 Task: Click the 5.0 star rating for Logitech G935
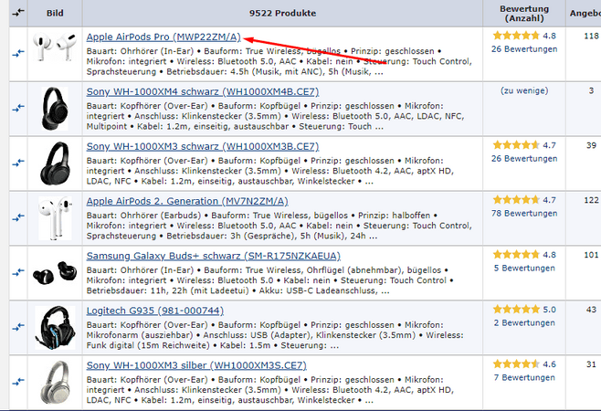pyautogui.click(x=524, y=310)
